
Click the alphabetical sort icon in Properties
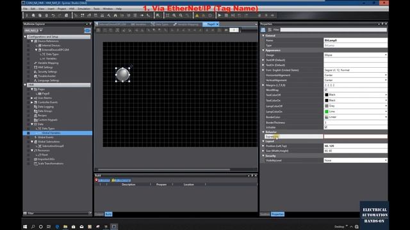point(270,30)
